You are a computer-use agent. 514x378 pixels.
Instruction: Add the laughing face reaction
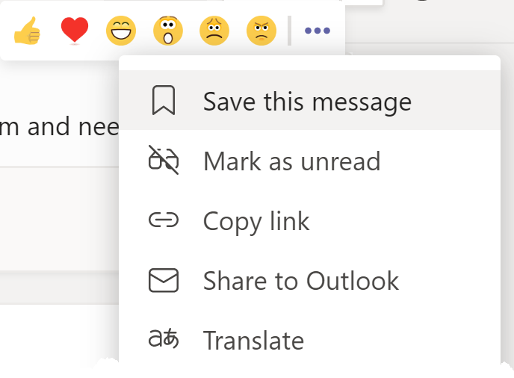(121, 31)
